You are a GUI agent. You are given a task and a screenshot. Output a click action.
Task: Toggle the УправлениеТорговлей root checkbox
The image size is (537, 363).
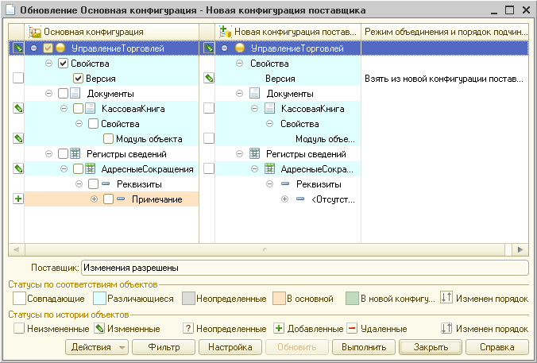point(48,48)
